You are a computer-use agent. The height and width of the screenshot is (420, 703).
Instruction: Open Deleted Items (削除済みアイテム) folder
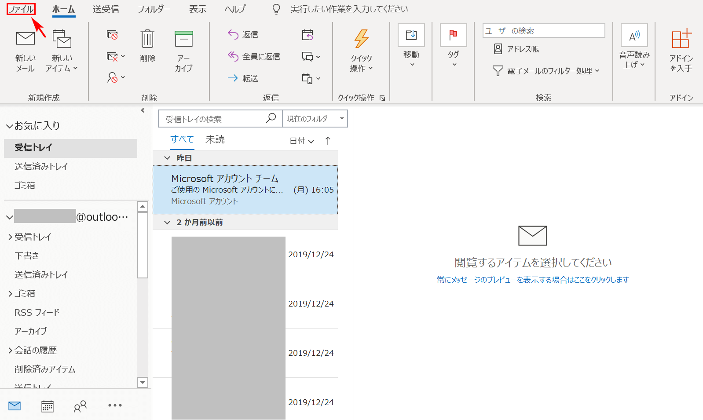[x=45, y=369]
